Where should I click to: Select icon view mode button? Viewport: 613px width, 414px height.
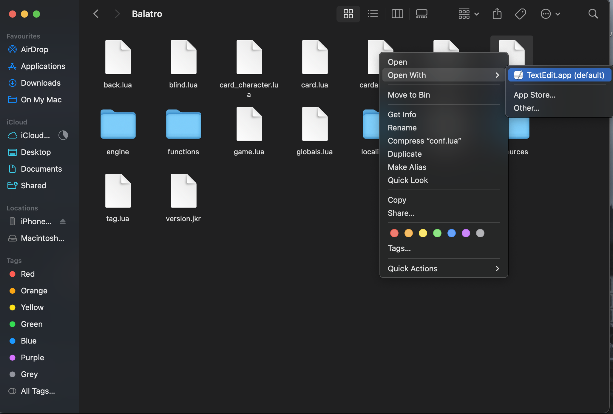pyautogui.click(x=348, y=14)
